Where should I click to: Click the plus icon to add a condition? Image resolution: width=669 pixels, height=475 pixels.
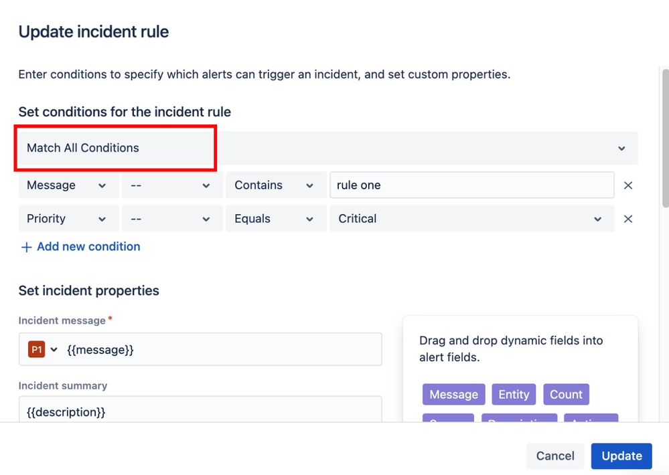pos(26,247)
